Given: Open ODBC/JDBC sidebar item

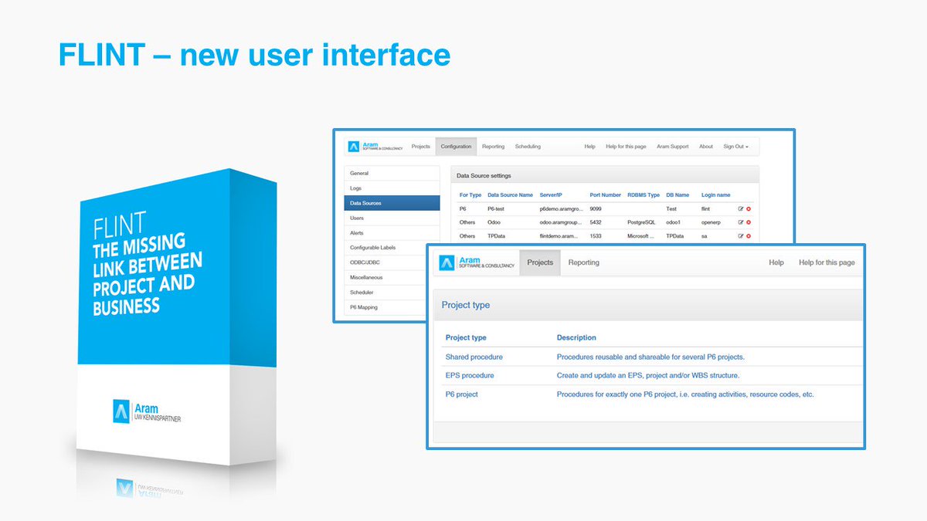Looking at the screenshot, I should 386,262.
